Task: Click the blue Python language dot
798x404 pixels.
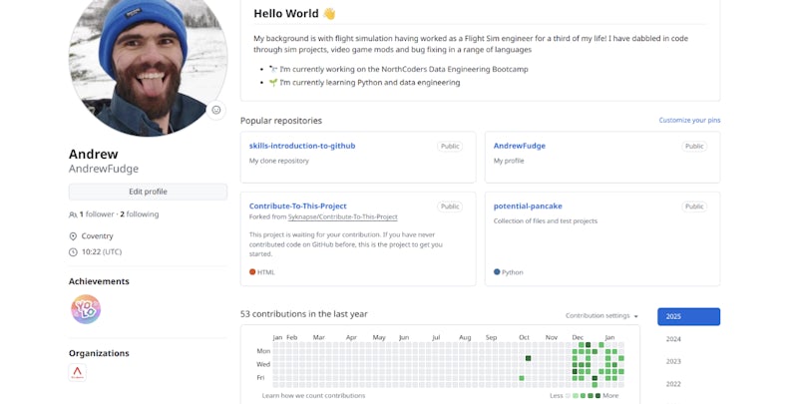Action: [x=497, y=271]
